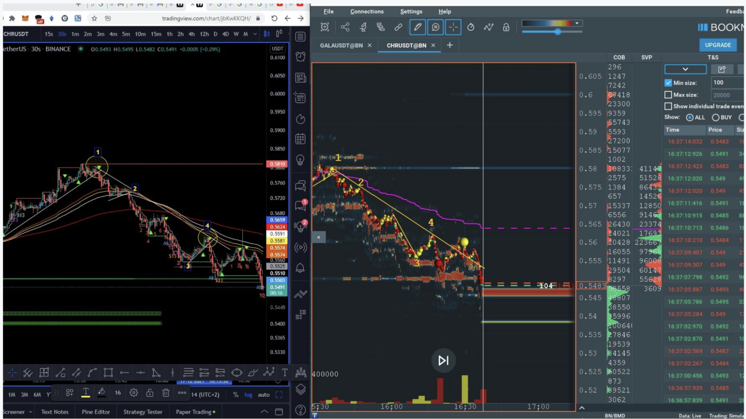
Task: Select the 1m timeframe
Action: pos(75,34)
